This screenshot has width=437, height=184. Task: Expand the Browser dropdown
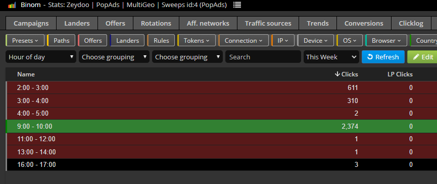click(x=386, y=41)
